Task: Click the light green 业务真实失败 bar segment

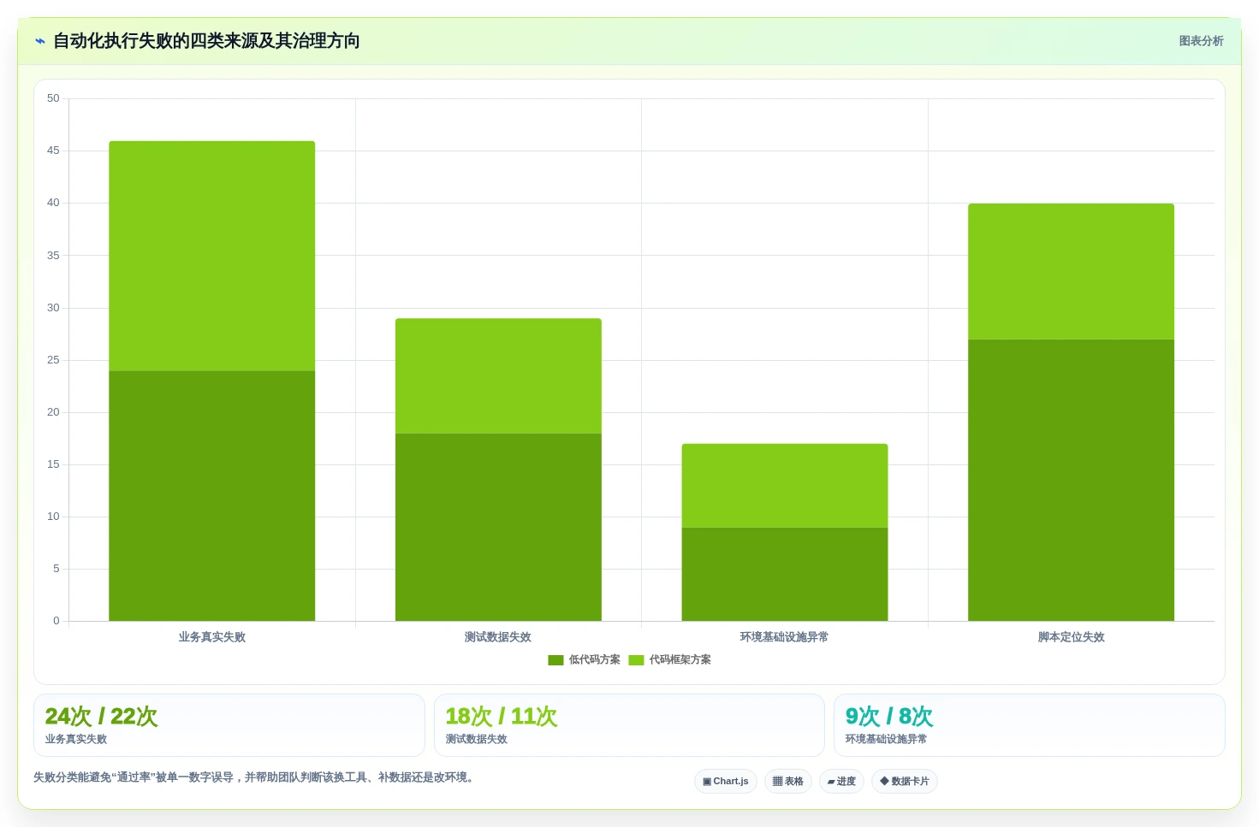Action: [211, 256]
